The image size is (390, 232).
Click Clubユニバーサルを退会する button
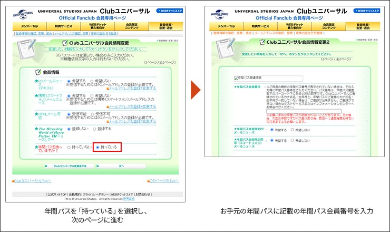point(70,166)
